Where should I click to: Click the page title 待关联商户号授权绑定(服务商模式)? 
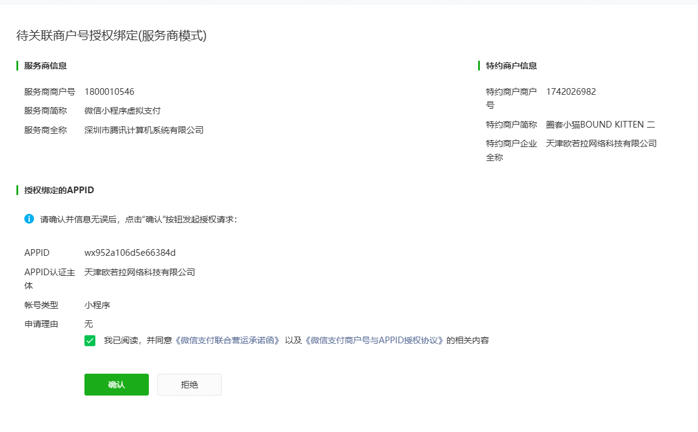(x=111, y=36)
